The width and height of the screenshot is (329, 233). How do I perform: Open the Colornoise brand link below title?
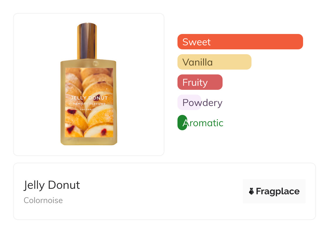tap(43, 200)
